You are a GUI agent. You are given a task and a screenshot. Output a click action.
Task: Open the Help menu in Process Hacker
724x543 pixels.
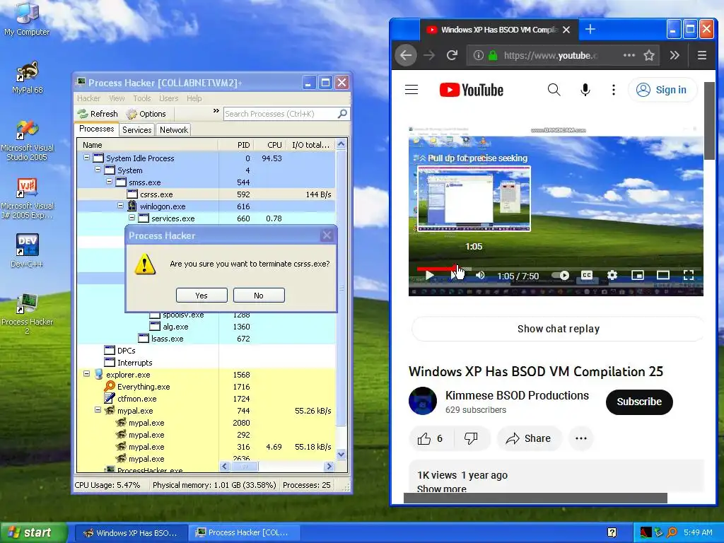[x=194, y=98]
